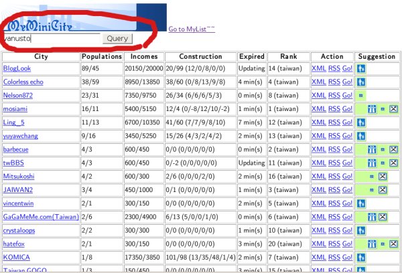Click the fork-and-knife icon in GaGaMeMe.com row
Viewport: 402px width, 273px height.
coord(383,217)
